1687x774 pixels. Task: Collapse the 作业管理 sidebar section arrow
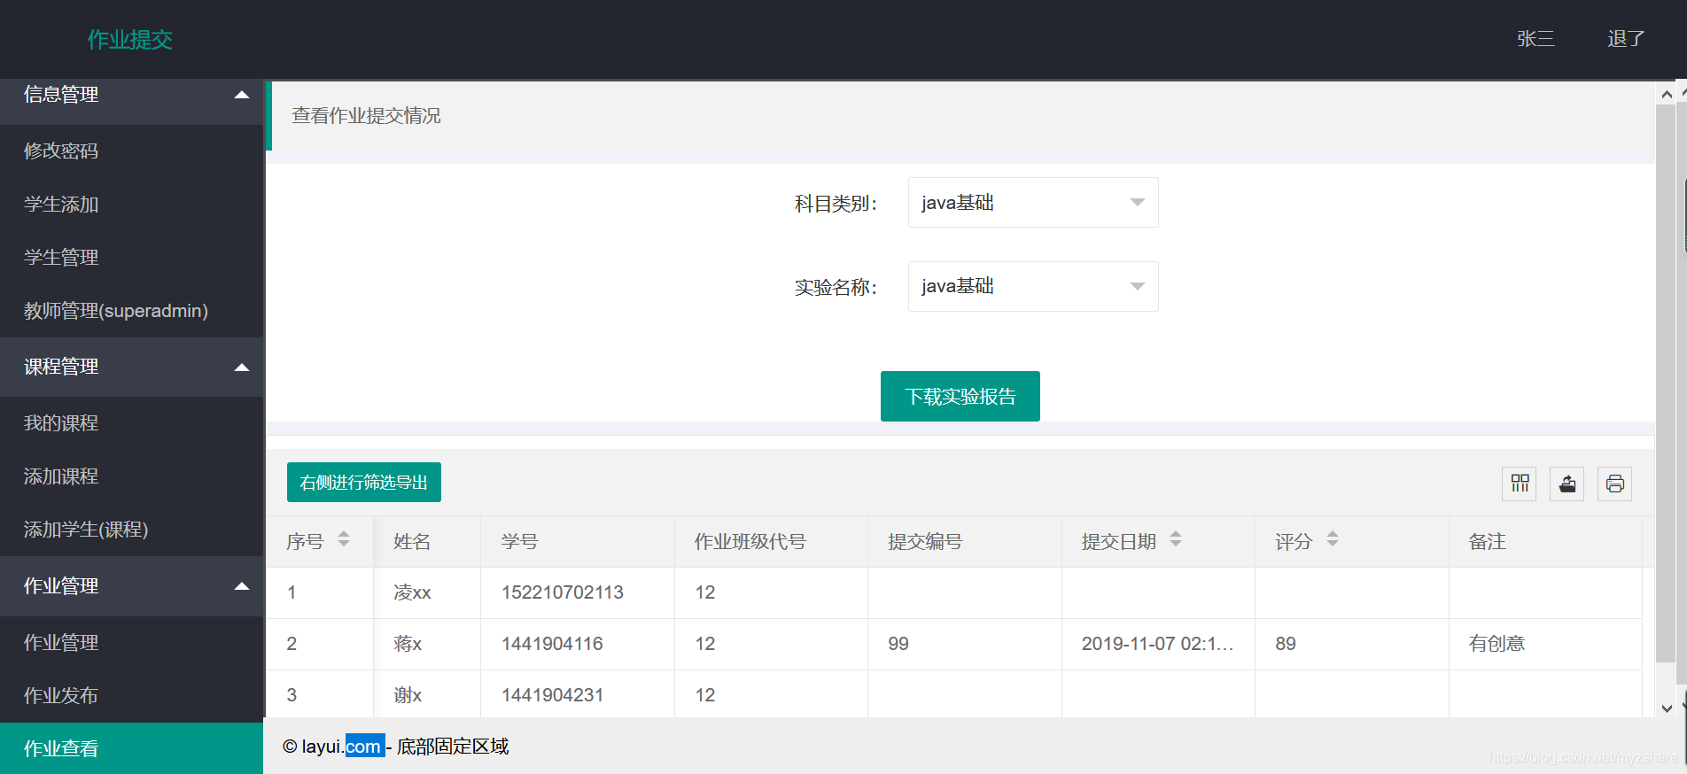click(241, 586)
